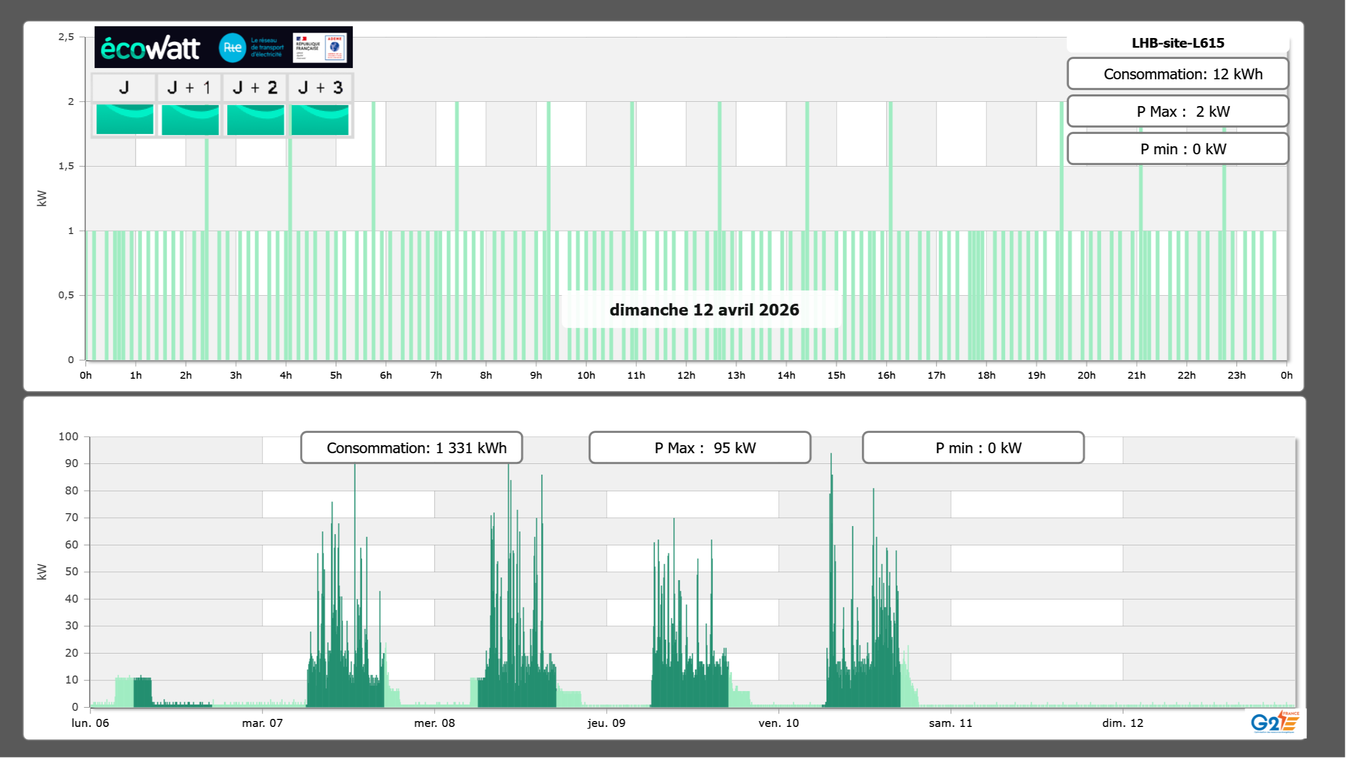The height and width of the screenshot is (758, 1346).
Task: Click the P Max : 95 kW box
Action: [x=700, y=448]
